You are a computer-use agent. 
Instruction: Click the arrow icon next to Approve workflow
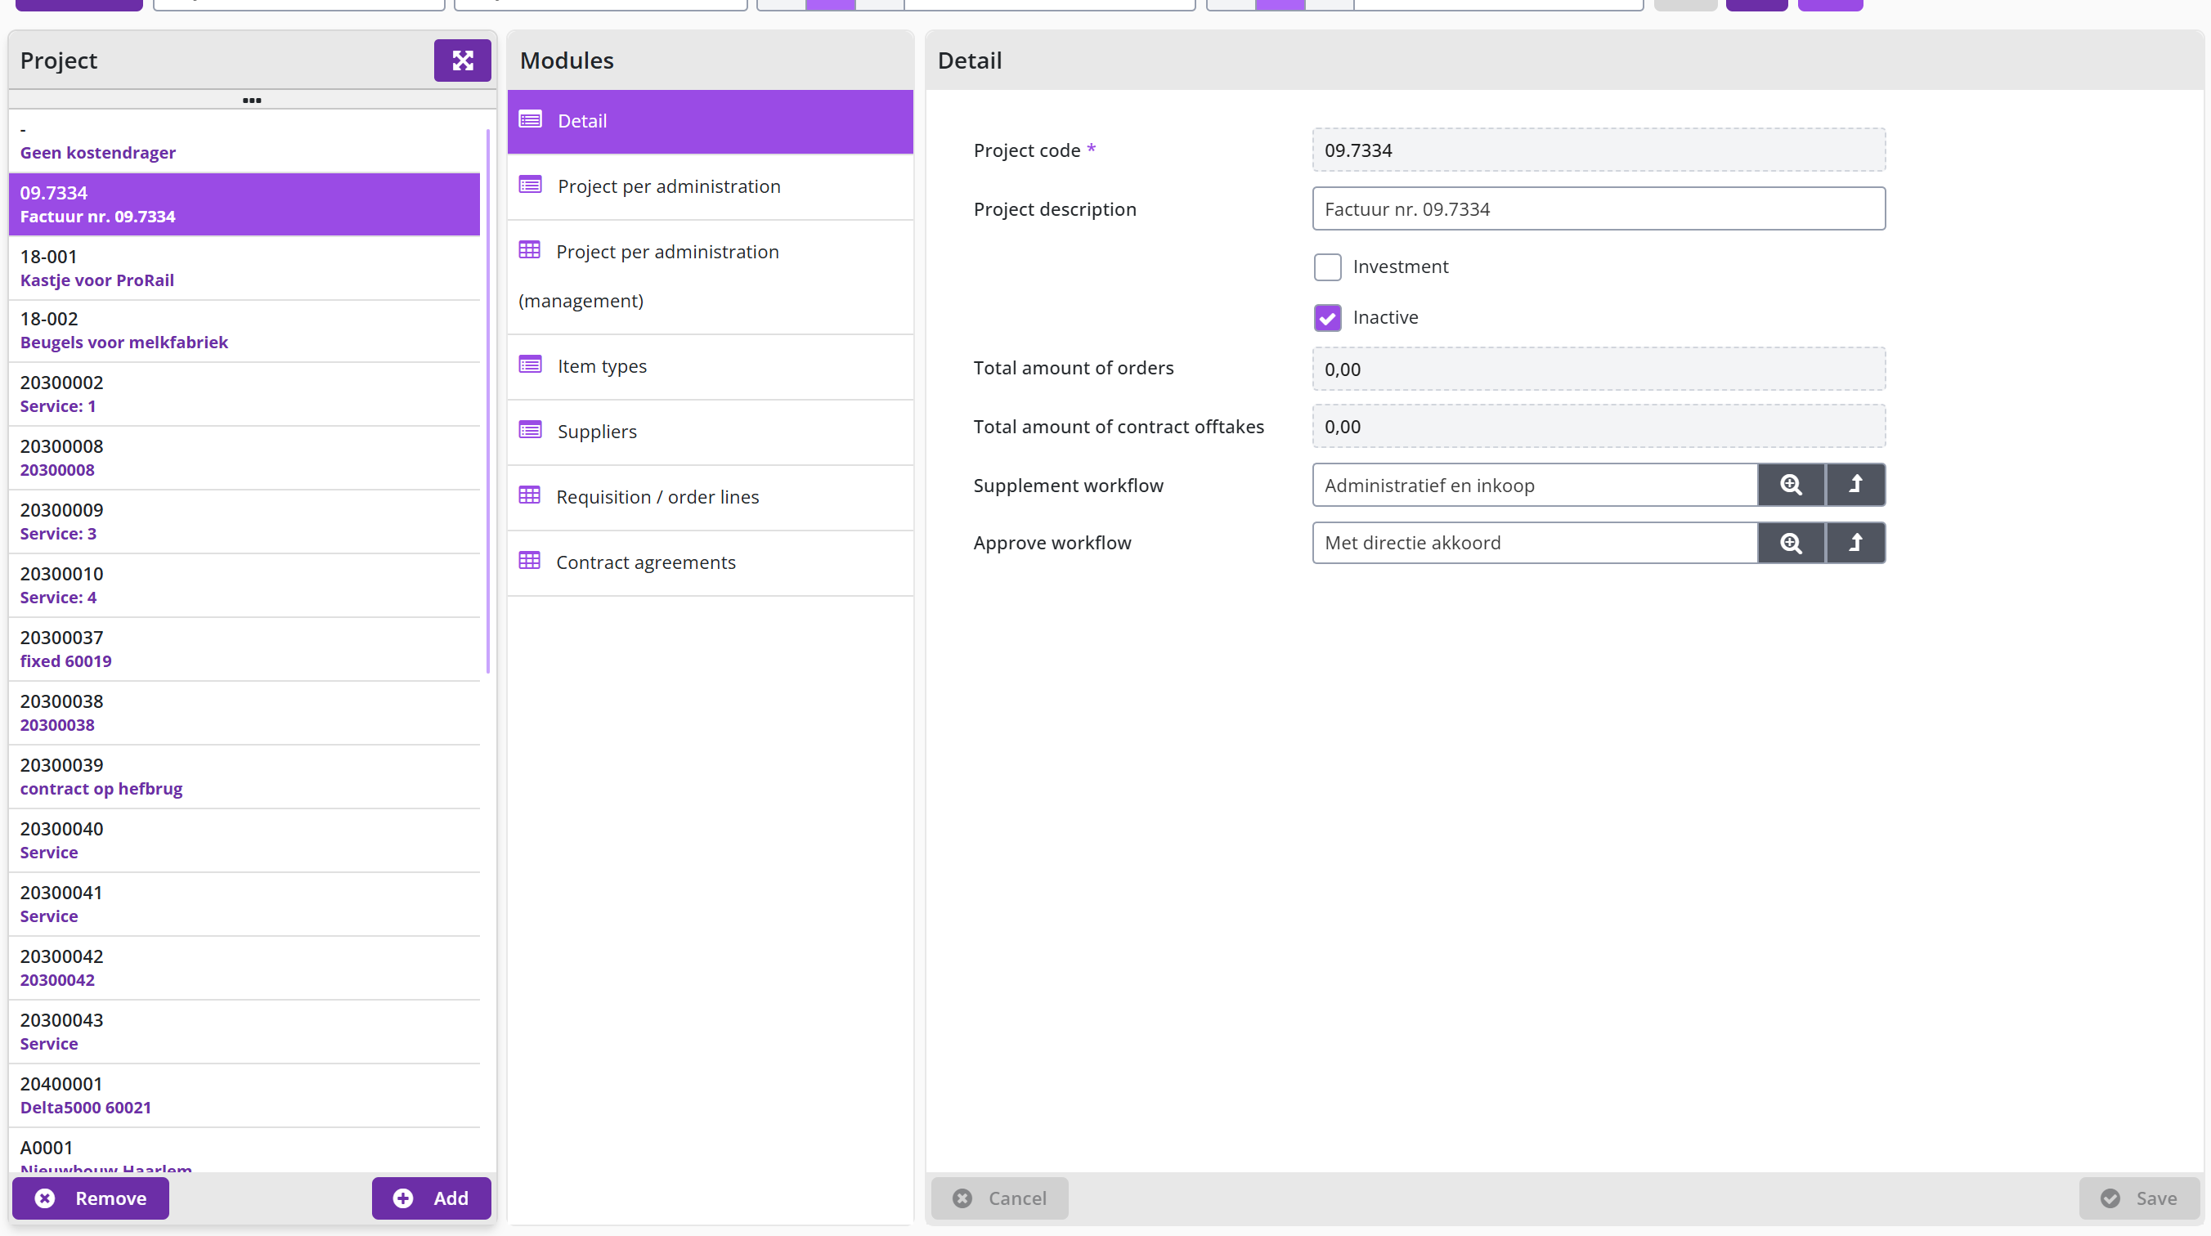[x=1854, y=543]
